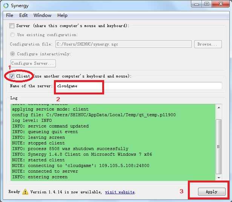Click log line 'INFO: entering screen' at bottom
This screenshot has width=232, height=202.
40,177
